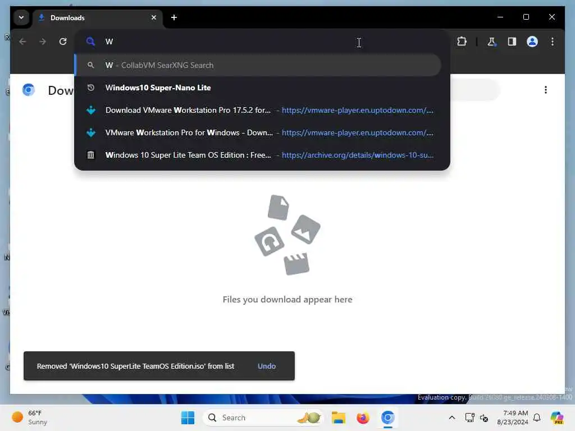Open the network status tray icon
Image resolution: width=575 pixels, height=431 pixels.
(469, 418)
